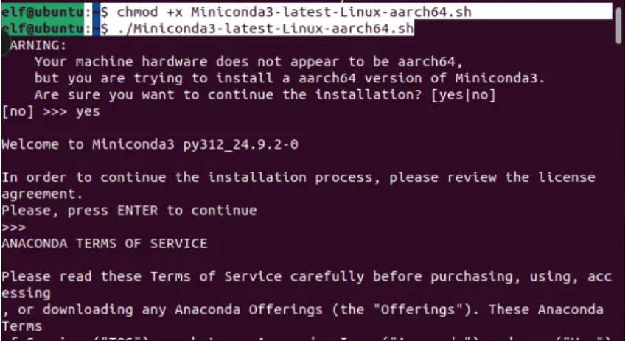628x341 pixels.
Task: Click the ANACONDA TERMS OF SERVICE heading
Action: coord(104,243)
